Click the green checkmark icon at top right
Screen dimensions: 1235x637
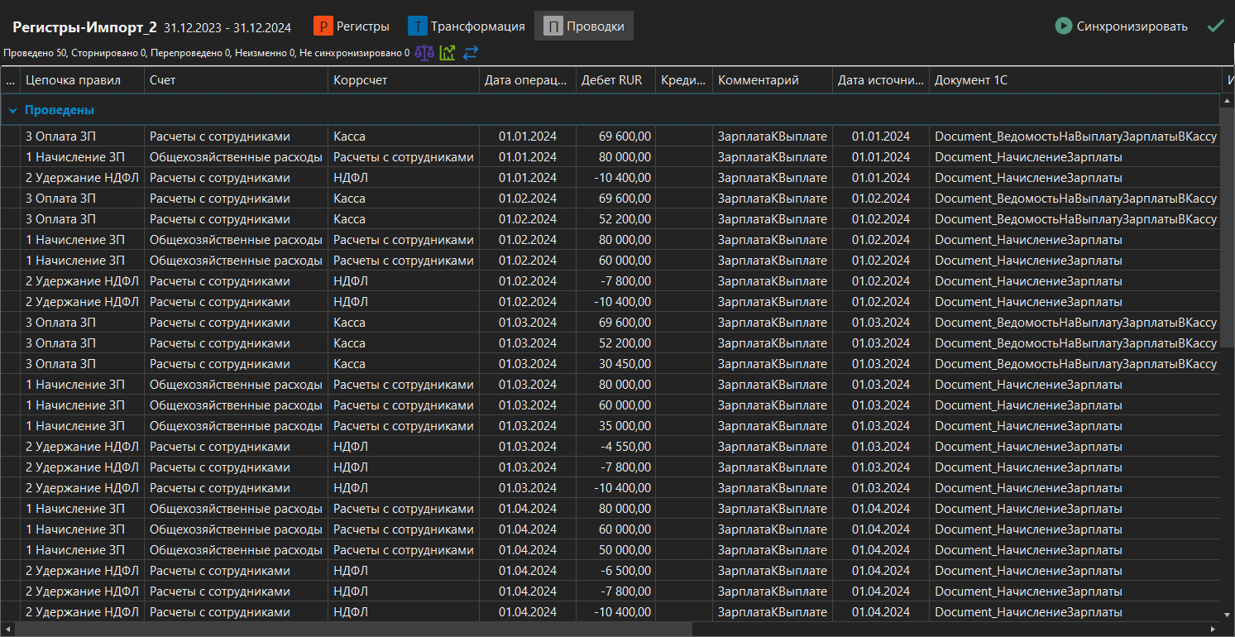click(x=1215, y=26)
